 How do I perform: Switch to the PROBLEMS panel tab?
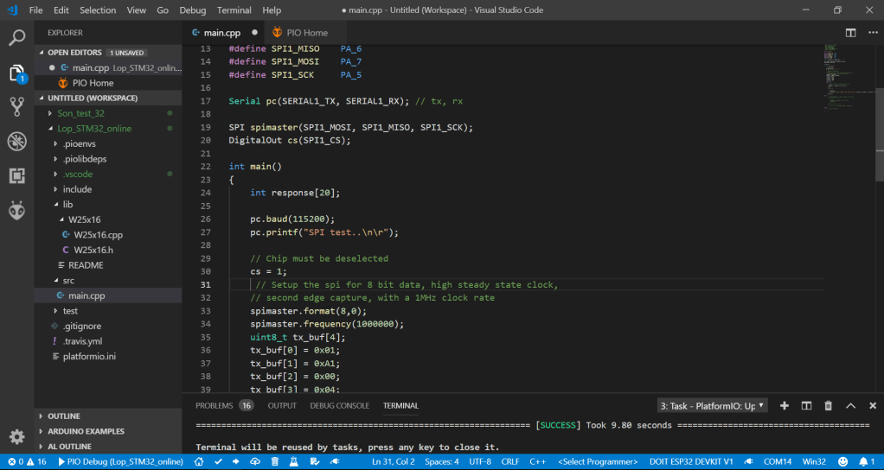click(213, 405)
